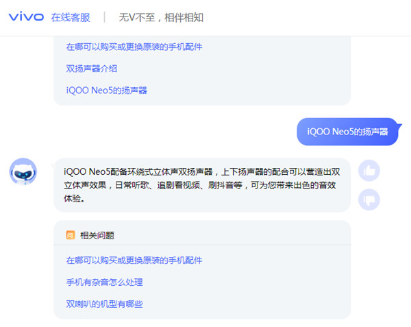Open 双扬声器介绍 link
Image resolution: width=411 pixels, height=327 pixels.
92,69
